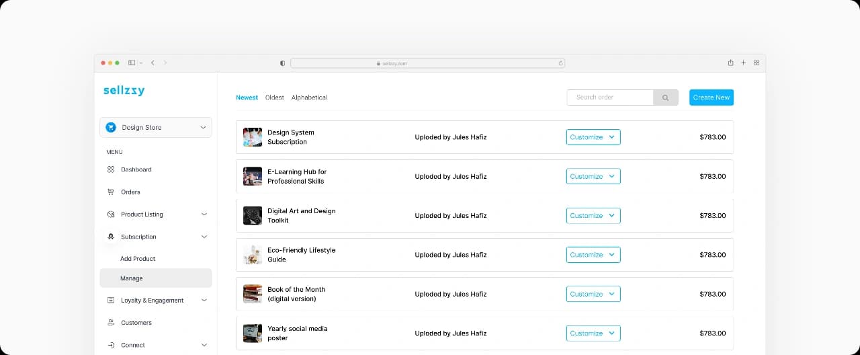The width and height of the screenshot is (860, 355).
Task: Click $783.00 price in Design System row
Action: click(713, 137)
